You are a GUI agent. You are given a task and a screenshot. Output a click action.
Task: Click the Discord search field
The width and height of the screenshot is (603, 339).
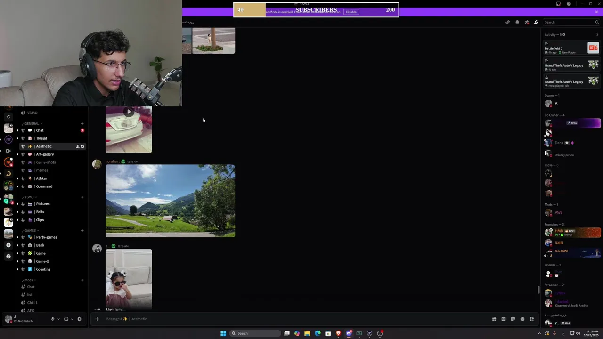coord(571,22)
